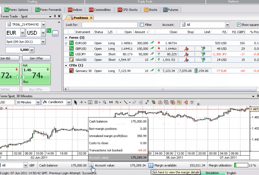Click the Join Offer button
This screenshot has height=175, width=259.
tap(36, 58)
